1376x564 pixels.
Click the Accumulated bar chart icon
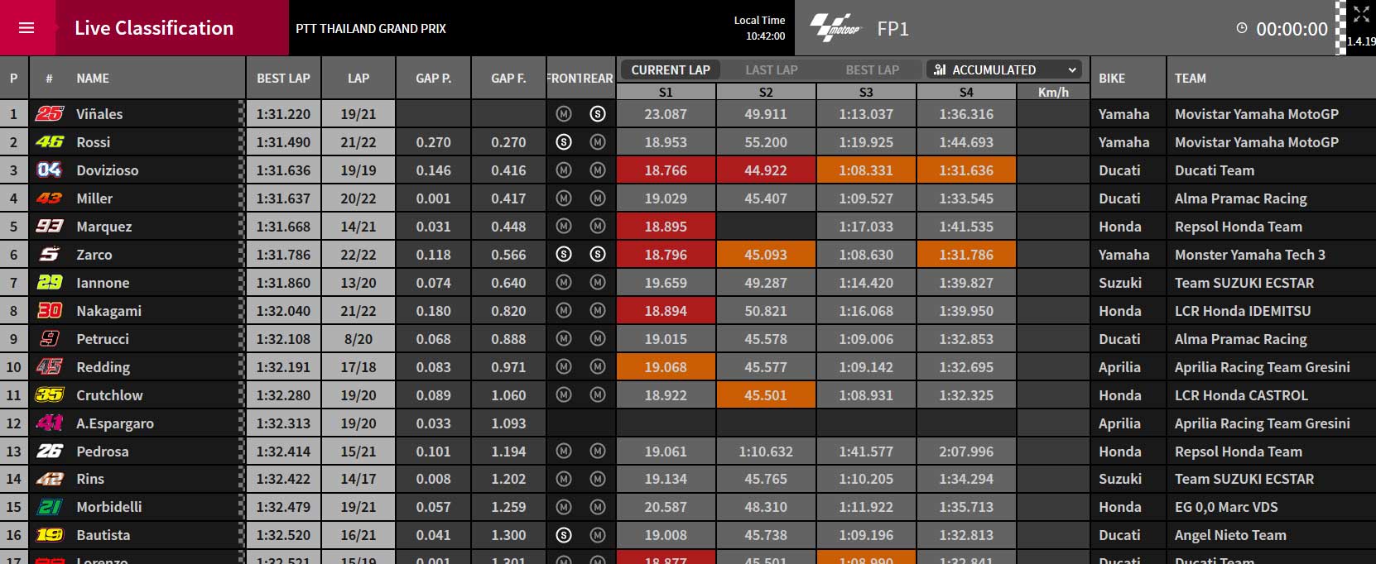(940, 70)
